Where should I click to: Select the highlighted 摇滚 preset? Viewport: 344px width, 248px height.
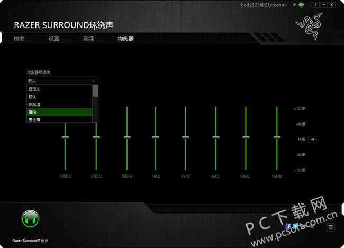click(59, 112)
